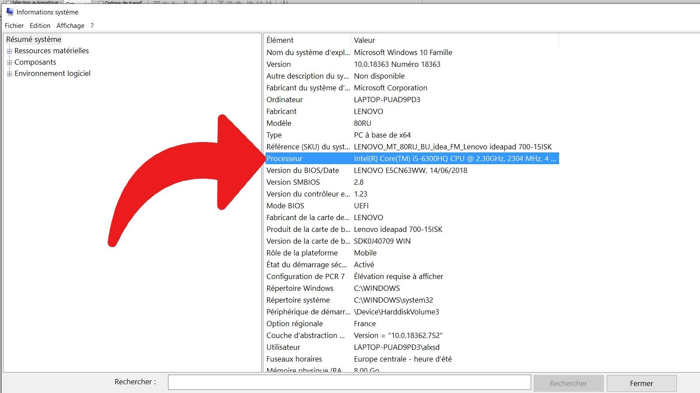Select the Option régionale row
Viewport: 700px width, 393px height.
pos(411,324)
